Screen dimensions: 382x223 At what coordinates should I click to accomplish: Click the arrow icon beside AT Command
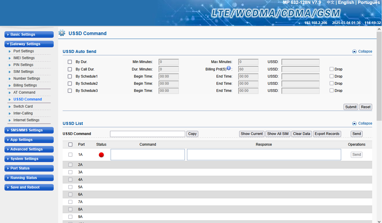[10, 93]
